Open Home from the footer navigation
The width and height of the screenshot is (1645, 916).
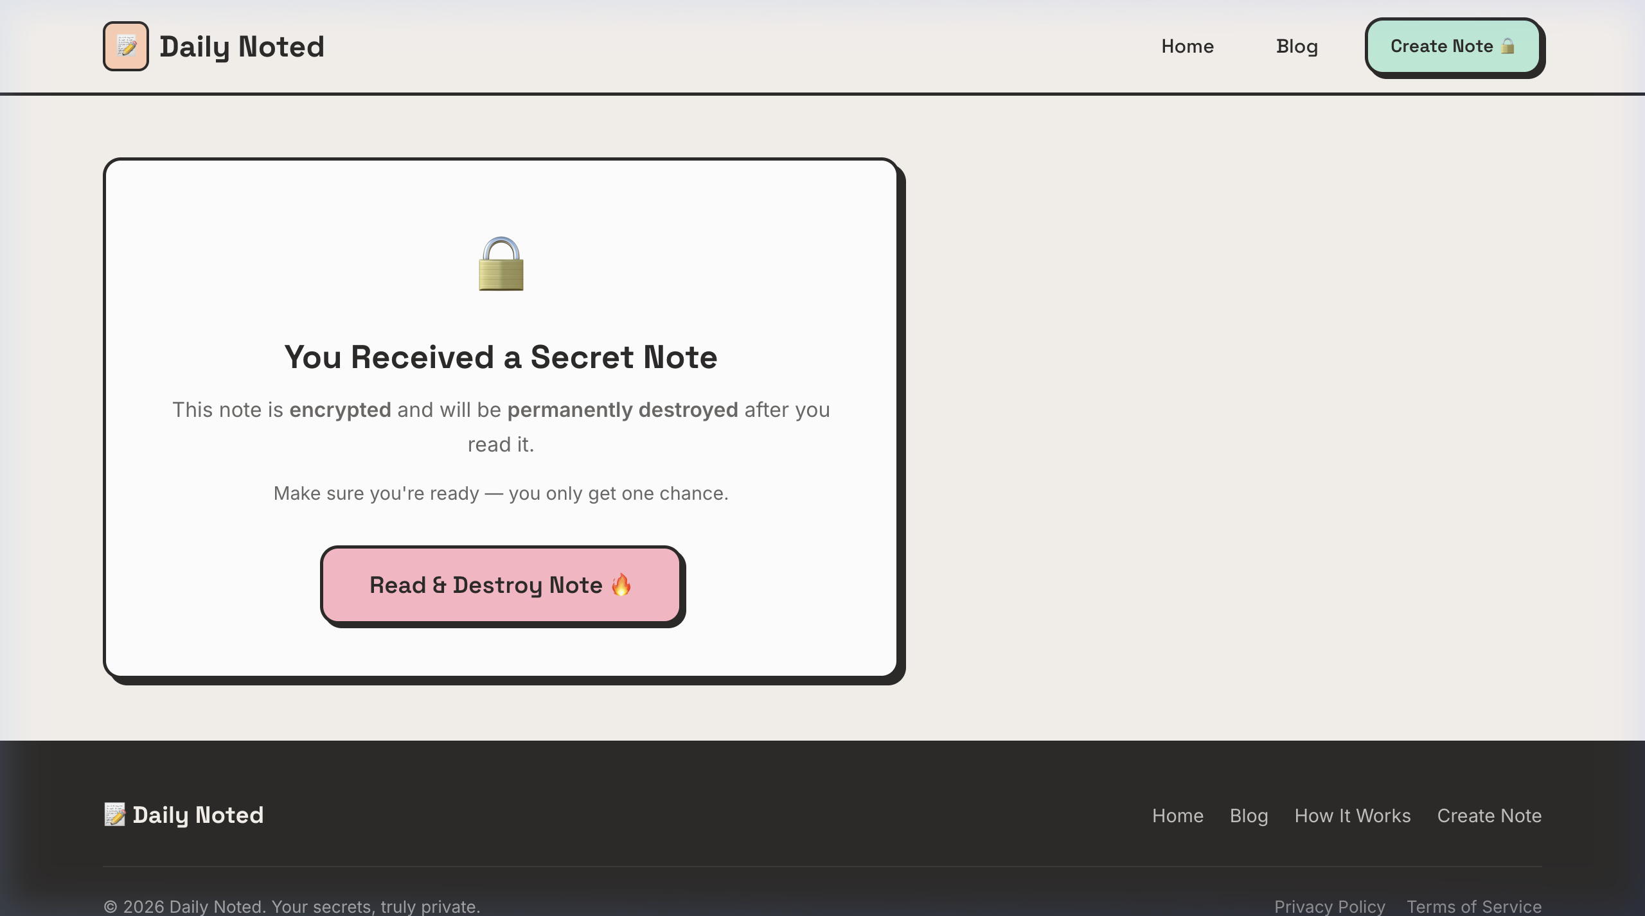[1178, 815]
